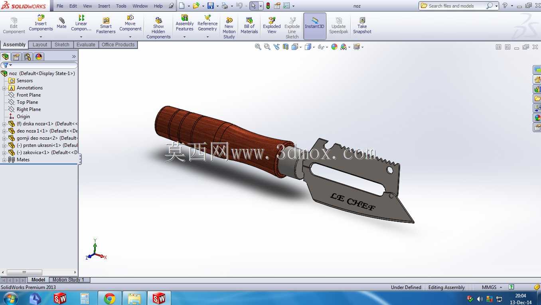Click Take Snapshot button
541x305 pixels.
362,26
